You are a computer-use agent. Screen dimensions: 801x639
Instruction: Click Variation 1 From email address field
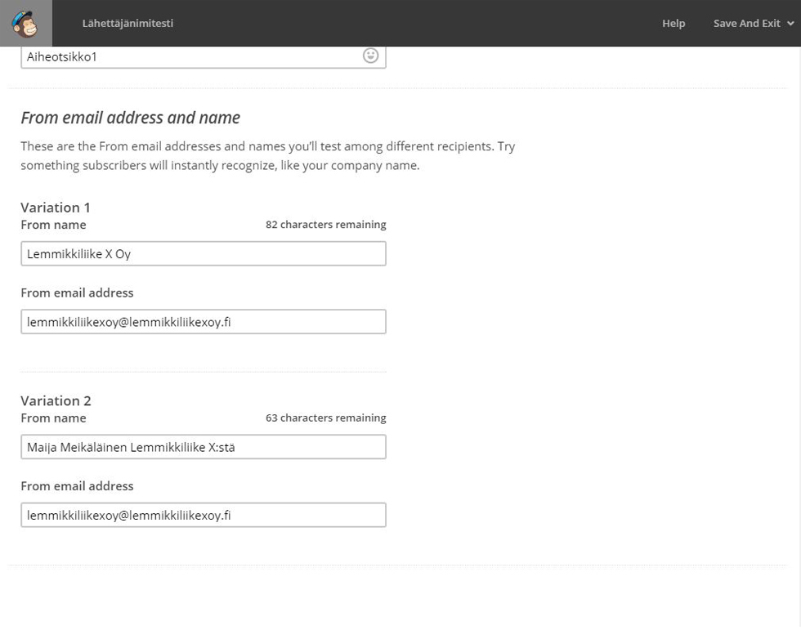204,322
